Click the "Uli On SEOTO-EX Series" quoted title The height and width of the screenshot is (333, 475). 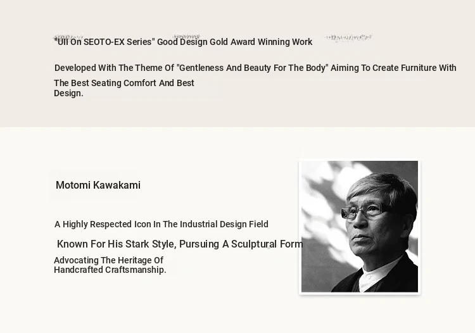pos(106,42)
